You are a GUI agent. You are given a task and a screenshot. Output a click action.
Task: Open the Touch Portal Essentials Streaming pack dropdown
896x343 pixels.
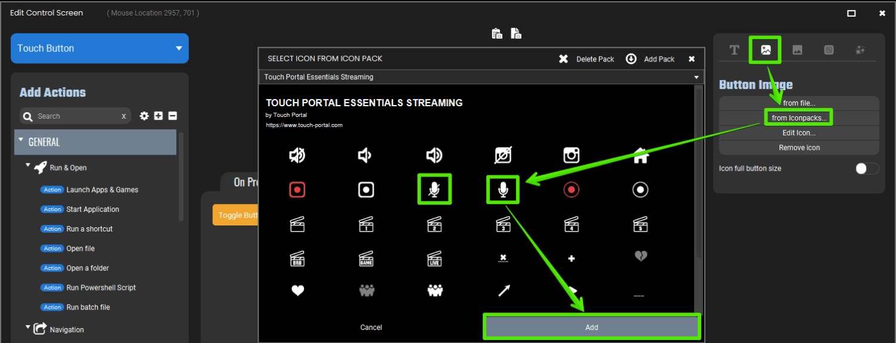tap(481, 77)
